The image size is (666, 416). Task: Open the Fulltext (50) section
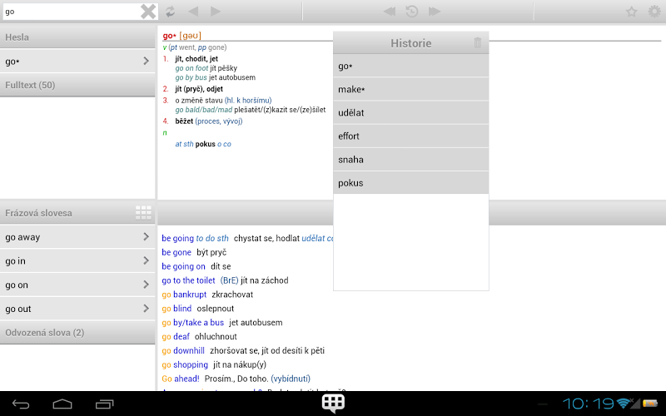point(77,85)
